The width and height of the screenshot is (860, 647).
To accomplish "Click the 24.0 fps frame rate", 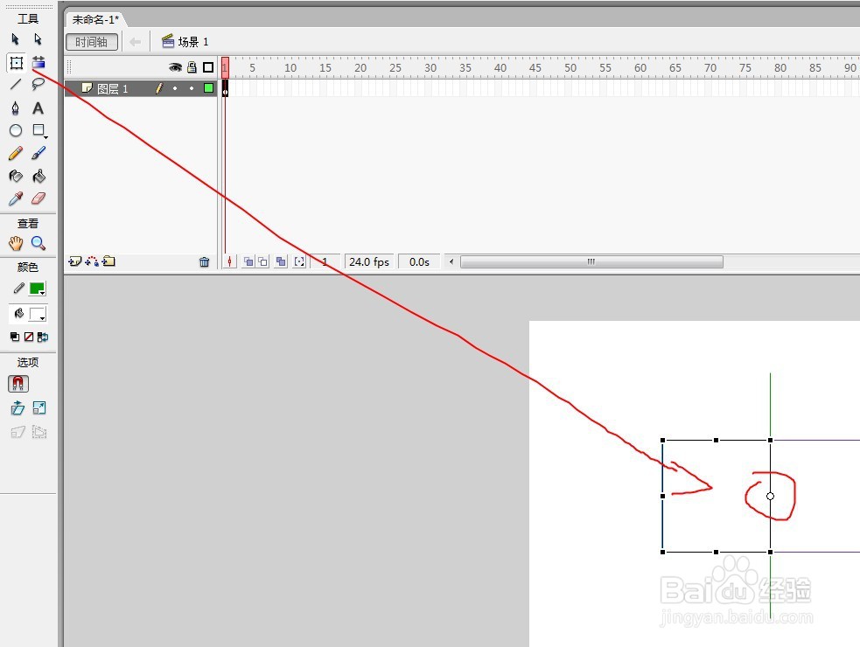I will click(x=369, y=262).
